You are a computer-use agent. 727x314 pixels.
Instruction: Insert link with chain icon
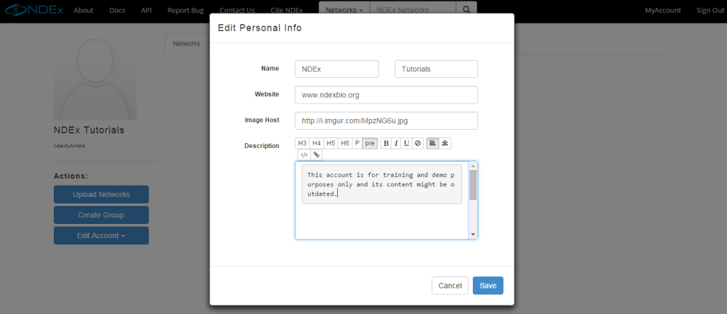tap(316, 155)
